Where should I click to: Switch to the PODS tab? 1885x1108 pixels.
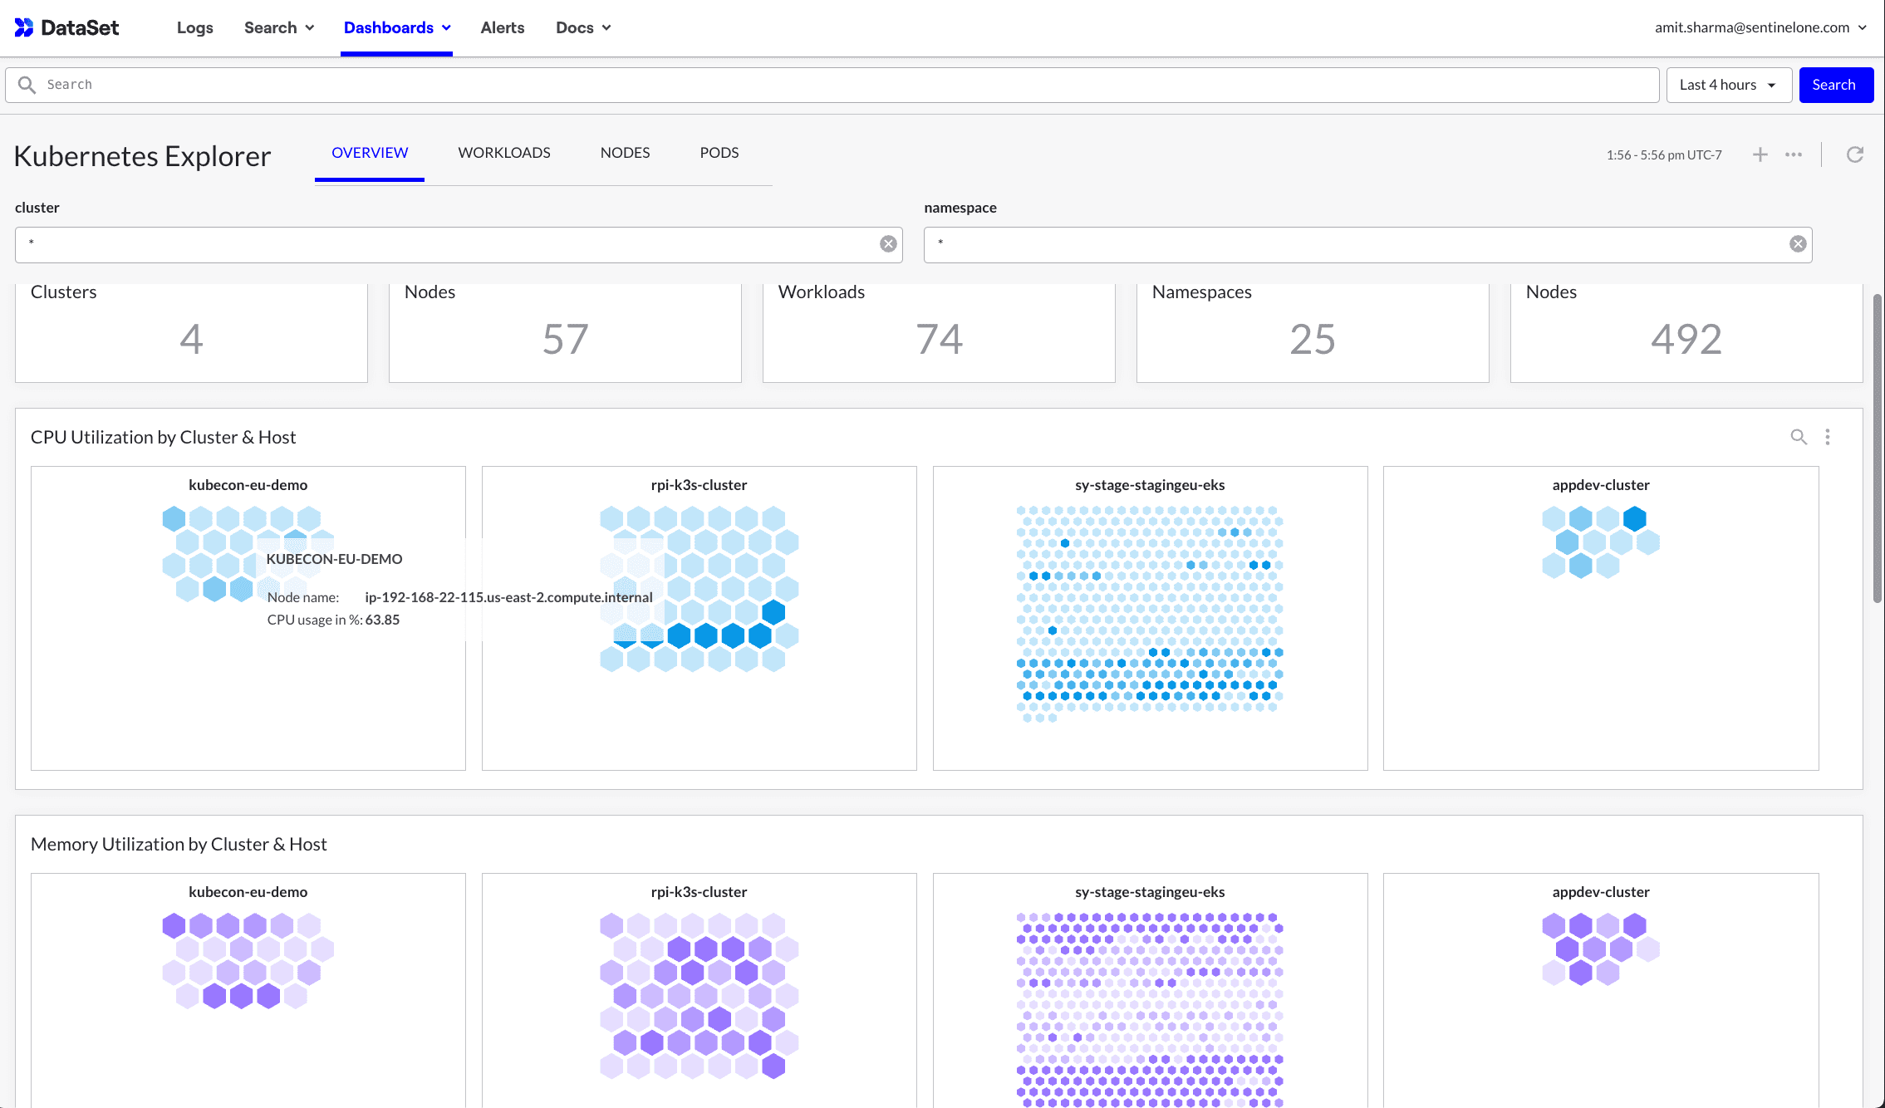[x=719, y=153]
